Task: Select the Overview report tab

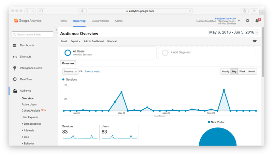Action: point(68,63)
